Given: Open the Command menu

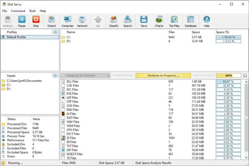Looking at the screenshot, I should (x=18, y=11).
